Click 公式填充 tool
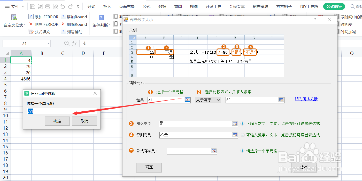The width and height of the screenshot is (362, 181). [39, 32]
